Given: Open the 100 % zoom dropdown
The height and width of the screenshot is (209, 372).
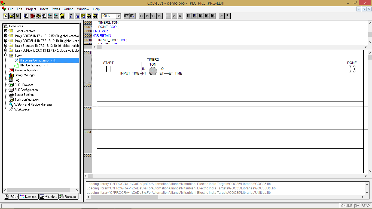Looking at the screenshot, I should click(x=118, y=16).
